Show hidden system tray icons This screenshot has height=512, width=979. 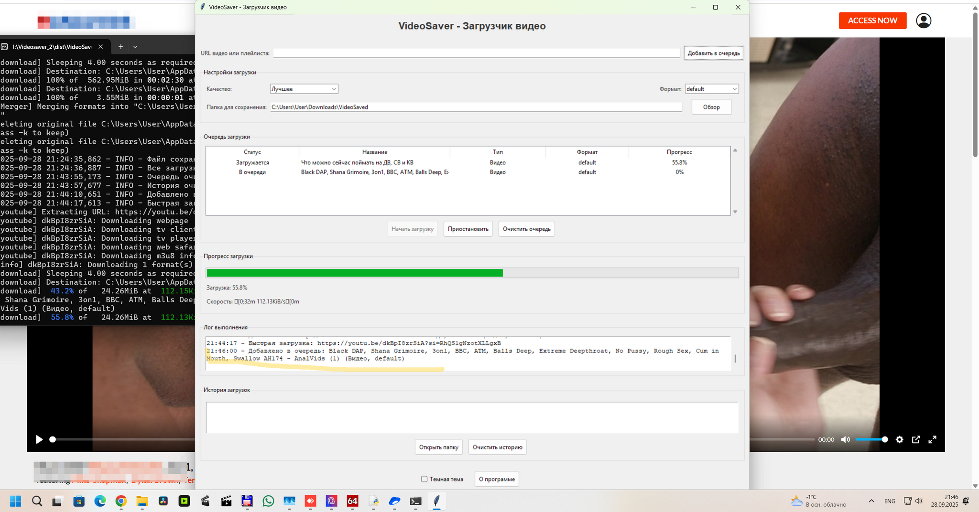click(871, 501)
